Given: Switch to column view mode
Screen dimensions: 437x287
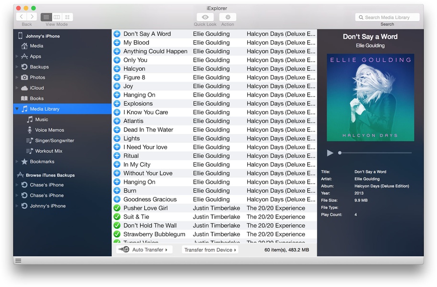Looking at the screenshot, I should click(56, 17).
